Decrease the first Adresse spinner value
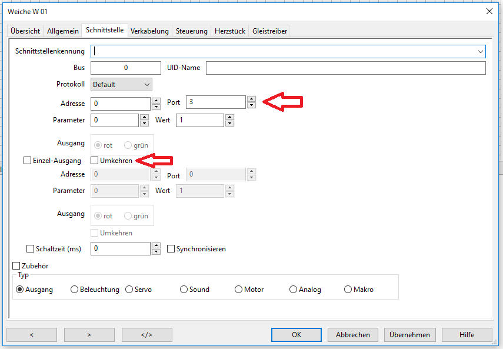 click(x=156, y=107)
